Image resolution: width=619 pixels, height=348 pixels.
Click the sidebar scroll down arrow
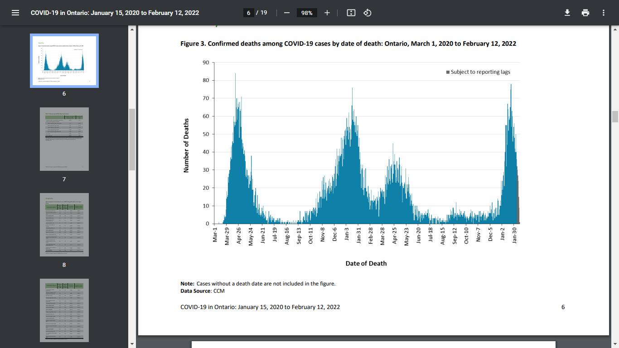[132, 344]
